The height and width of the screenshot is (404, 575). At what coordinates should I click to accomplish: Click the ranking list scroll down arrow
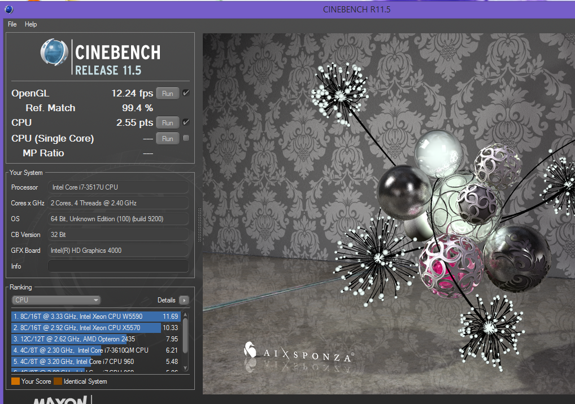[x=185, y=368]
